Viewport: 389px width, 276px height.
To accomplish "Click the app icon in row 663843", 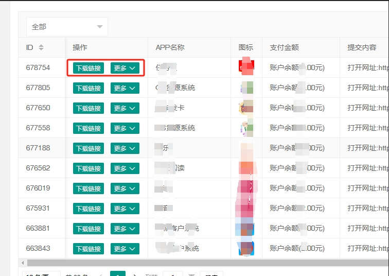I will 246,248.
